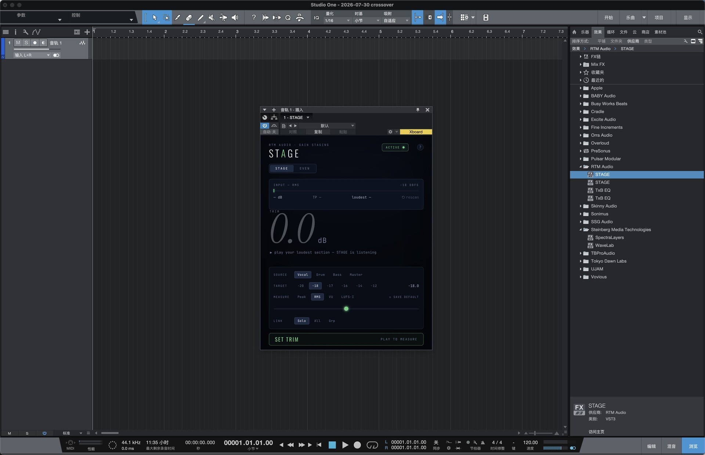The height and width of the screenshot is (455, 705).
Task: Expand the PreSonus folder
Action: click(581, 151)
